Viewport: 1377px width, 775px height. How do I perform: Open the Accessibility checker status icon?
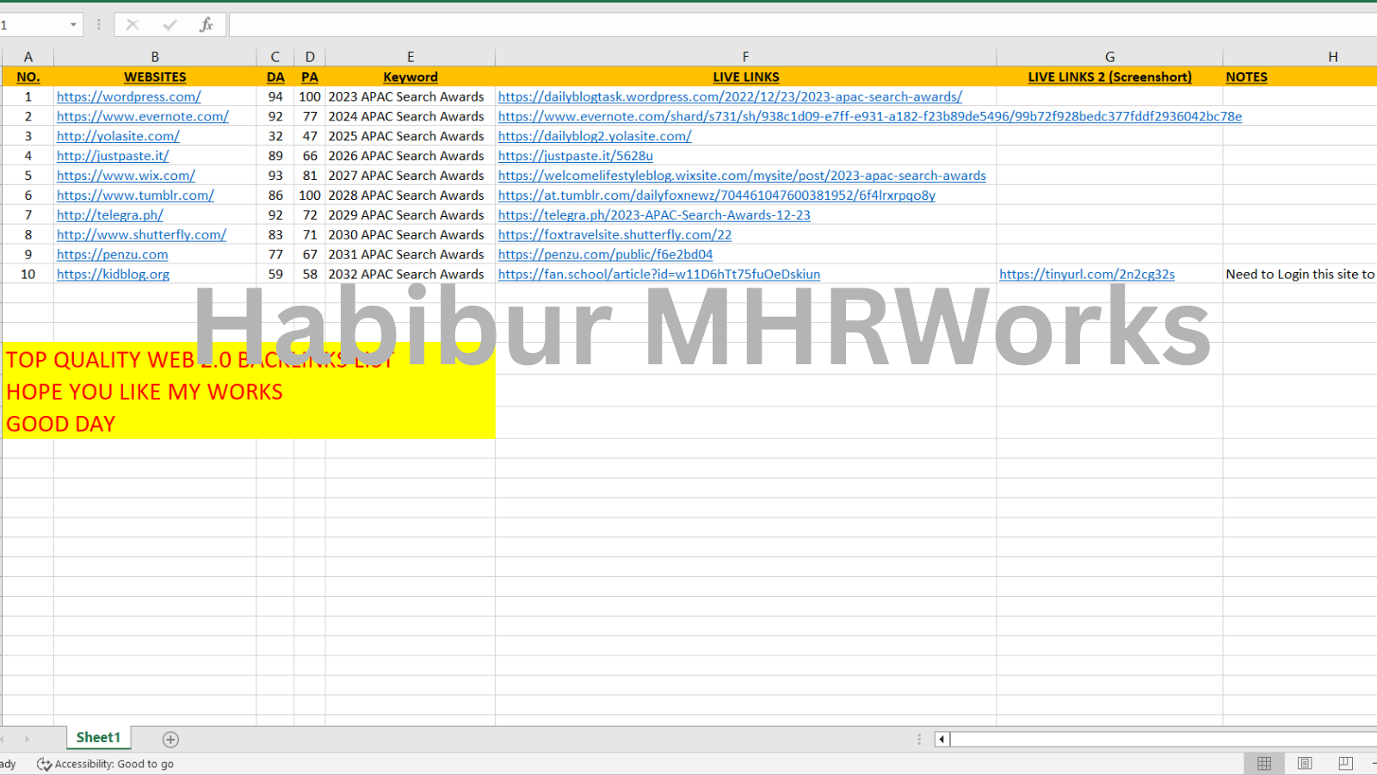click(44, 764)
